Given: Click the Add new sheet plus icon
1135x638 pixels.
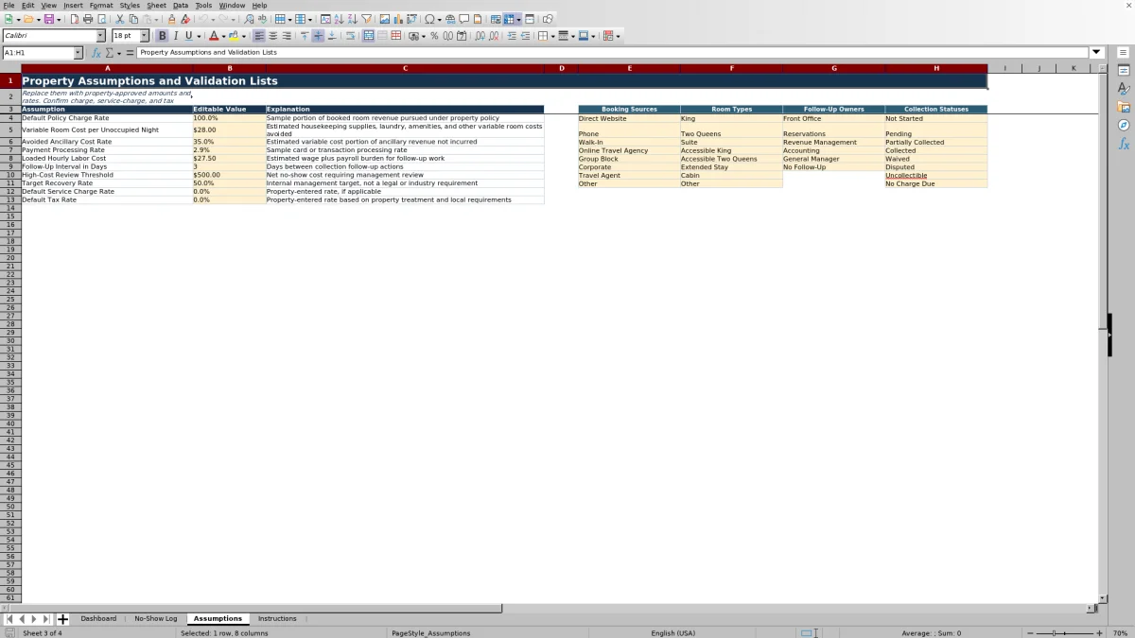Looking at the screenshot, I should pos(62,619).
